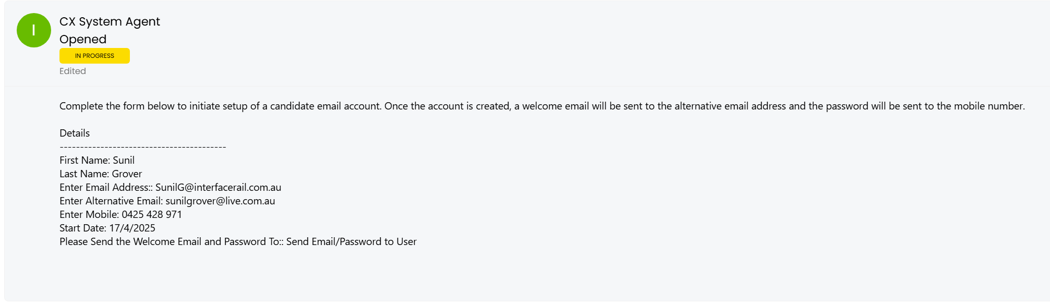Screen dimensions: 1050x305
Task: Click the Send Email/Password to User text
Action: (x=352, y=241)
